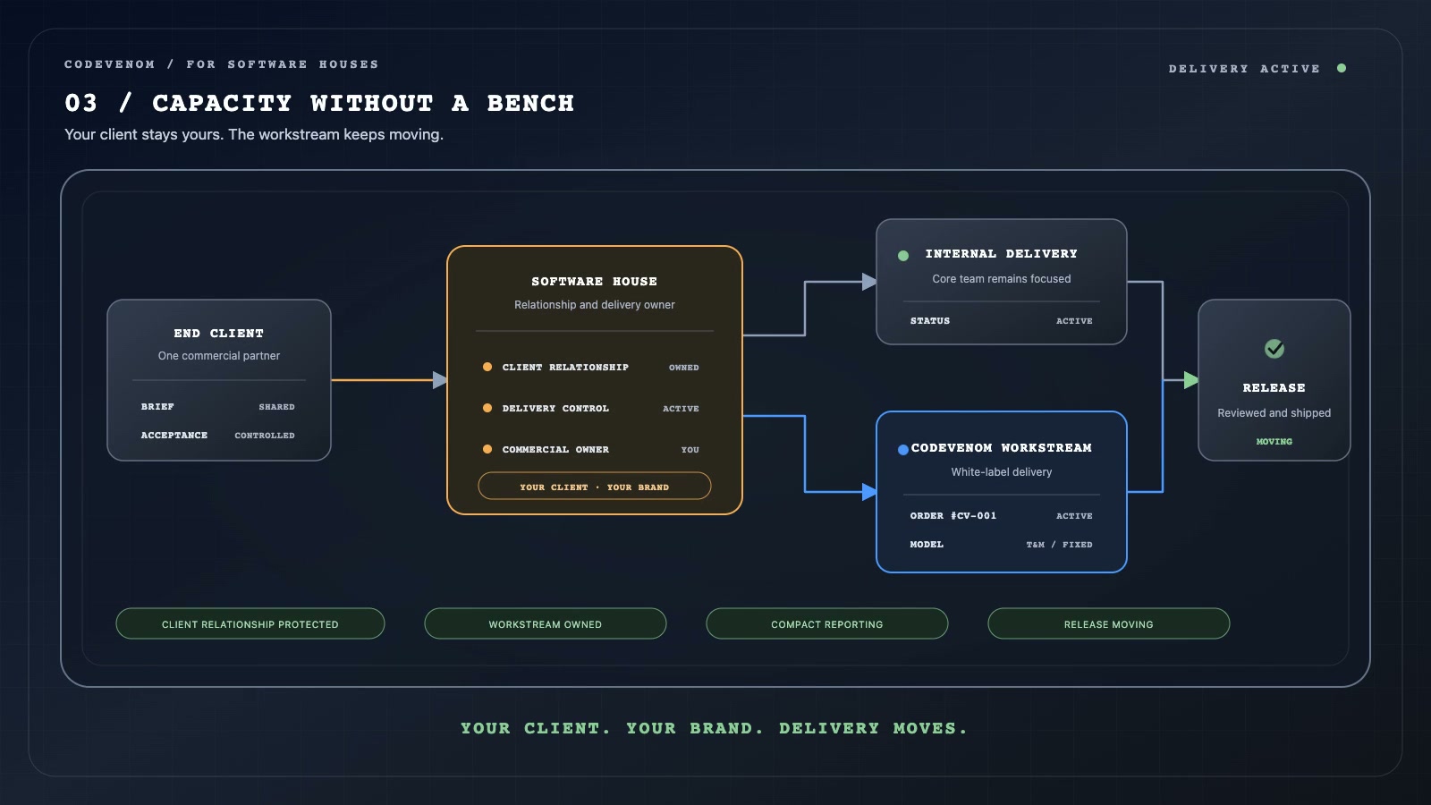Click the Your client stays yours subtitle
This screenshot has width=1431, height=805.
(x=254, y=134)
